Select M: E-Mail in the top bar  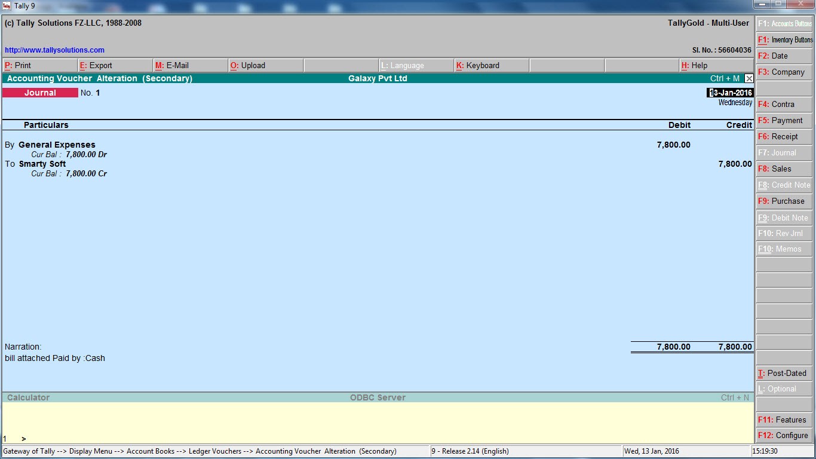[x=191, y=66]
